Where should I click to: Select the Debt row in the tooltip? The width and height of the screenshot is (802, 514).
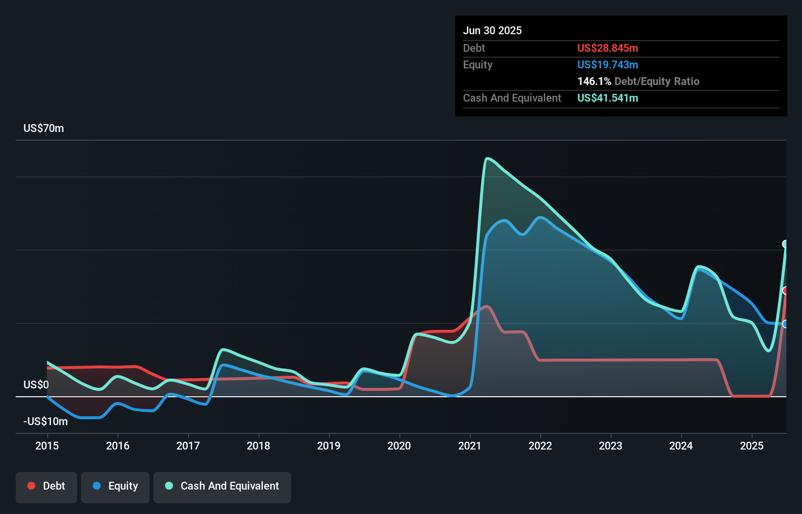[x=474, y=48]
